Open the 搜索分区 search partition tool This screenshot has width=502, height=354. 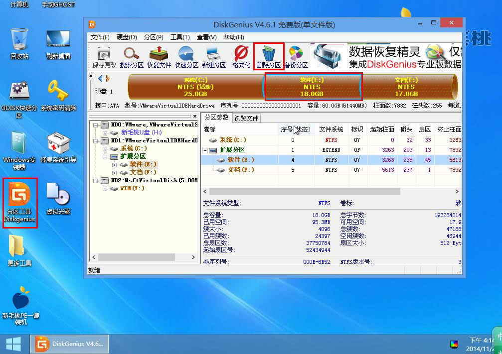132,57
